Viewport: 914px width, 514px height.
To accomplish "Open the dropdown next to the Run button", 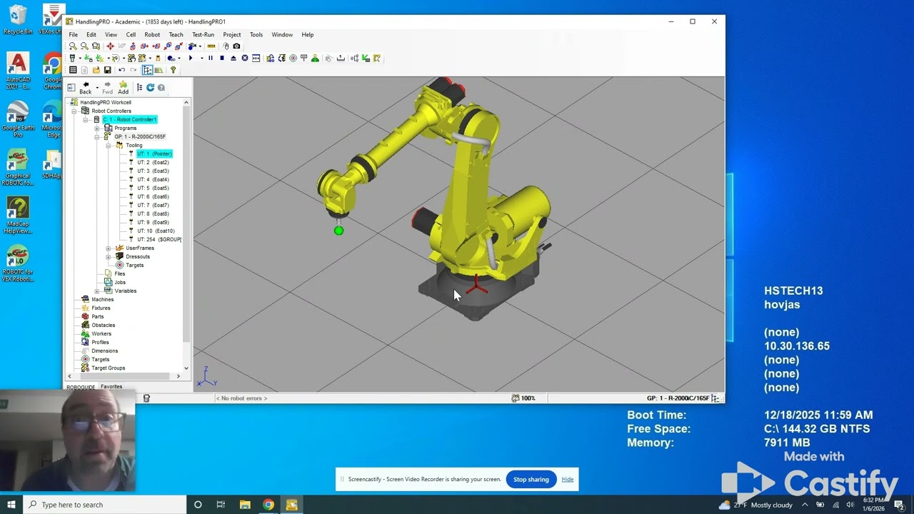I will (201, 58).
